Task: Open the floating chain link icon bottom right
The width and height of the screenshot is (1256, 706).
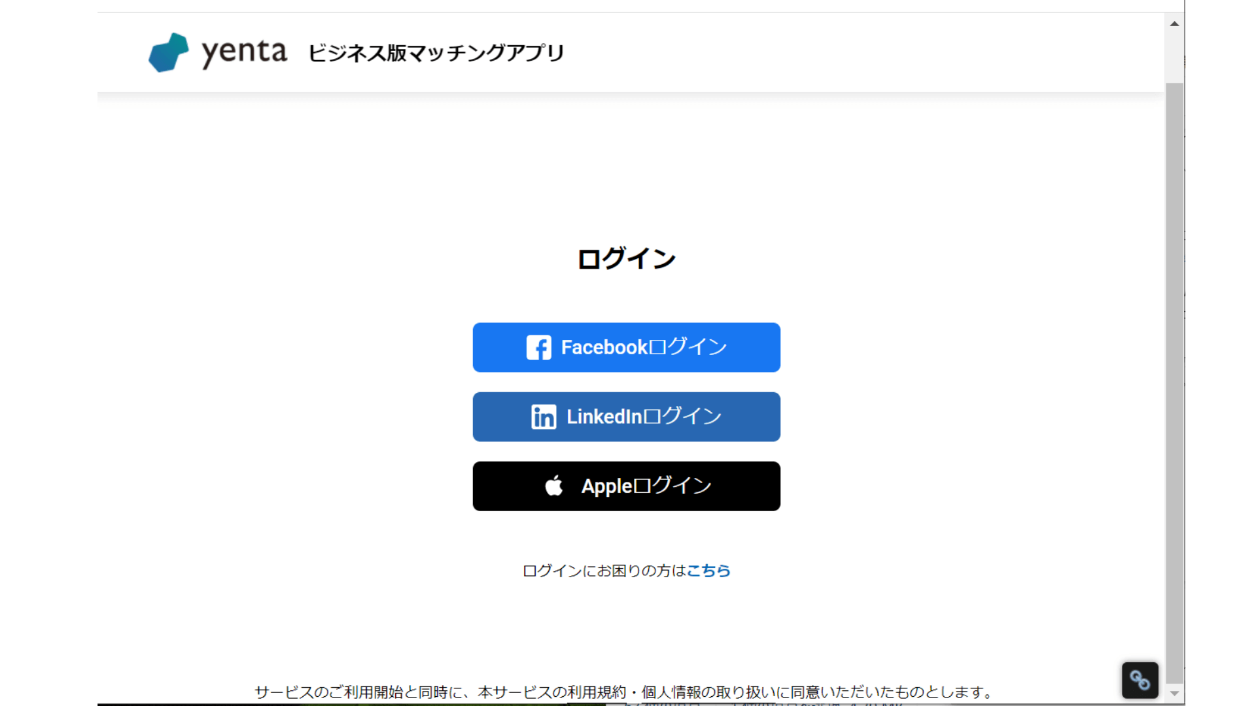Action: pyautogui.click(x=1140, y=680)
